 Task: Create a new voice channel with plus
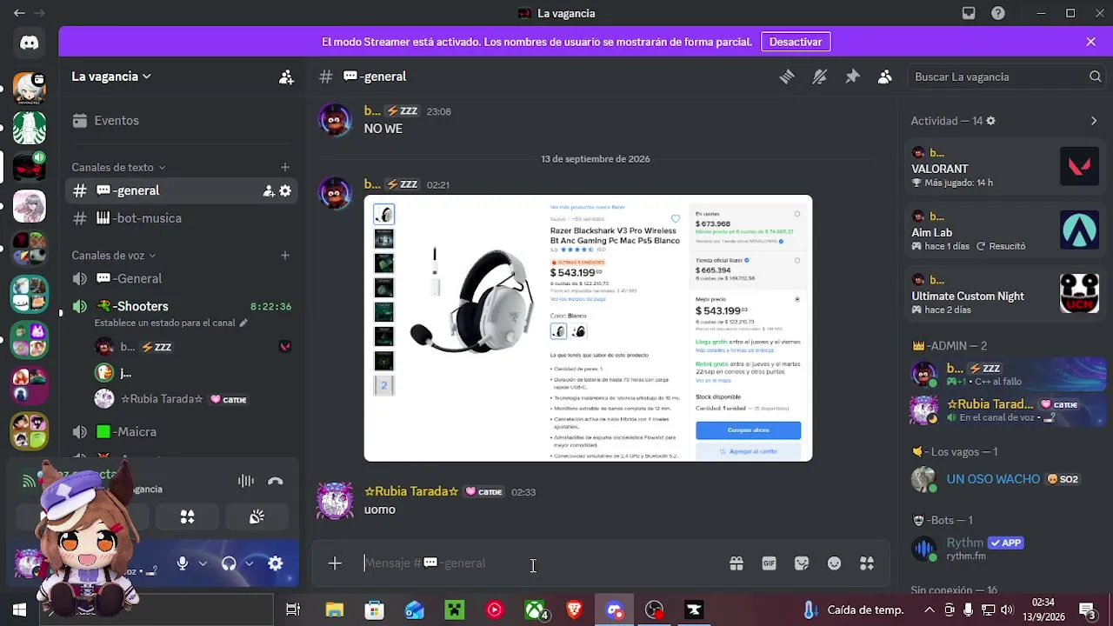[285, 256]
